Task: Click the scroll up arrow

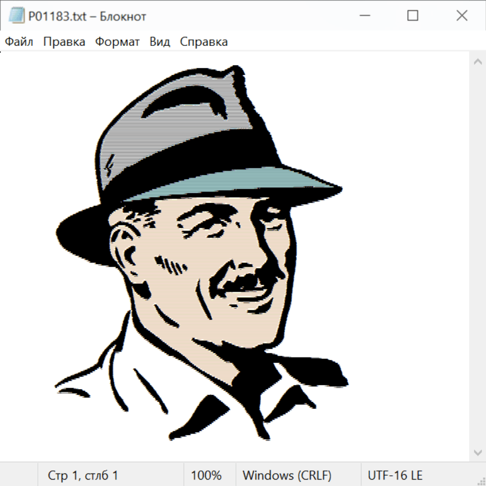Action: click(x=477, y=62)
